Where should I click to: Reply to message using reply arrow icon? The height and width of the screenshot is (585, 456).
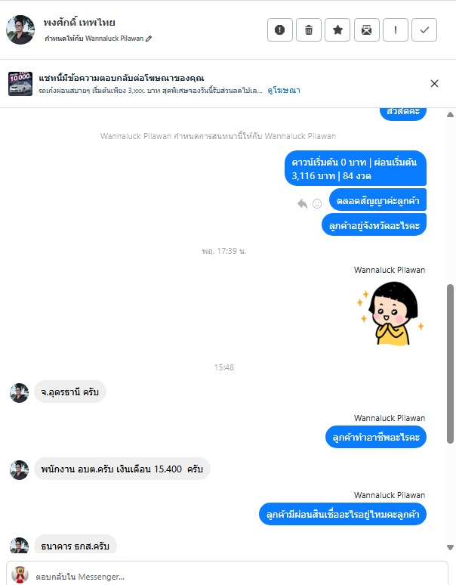point(302,203)
